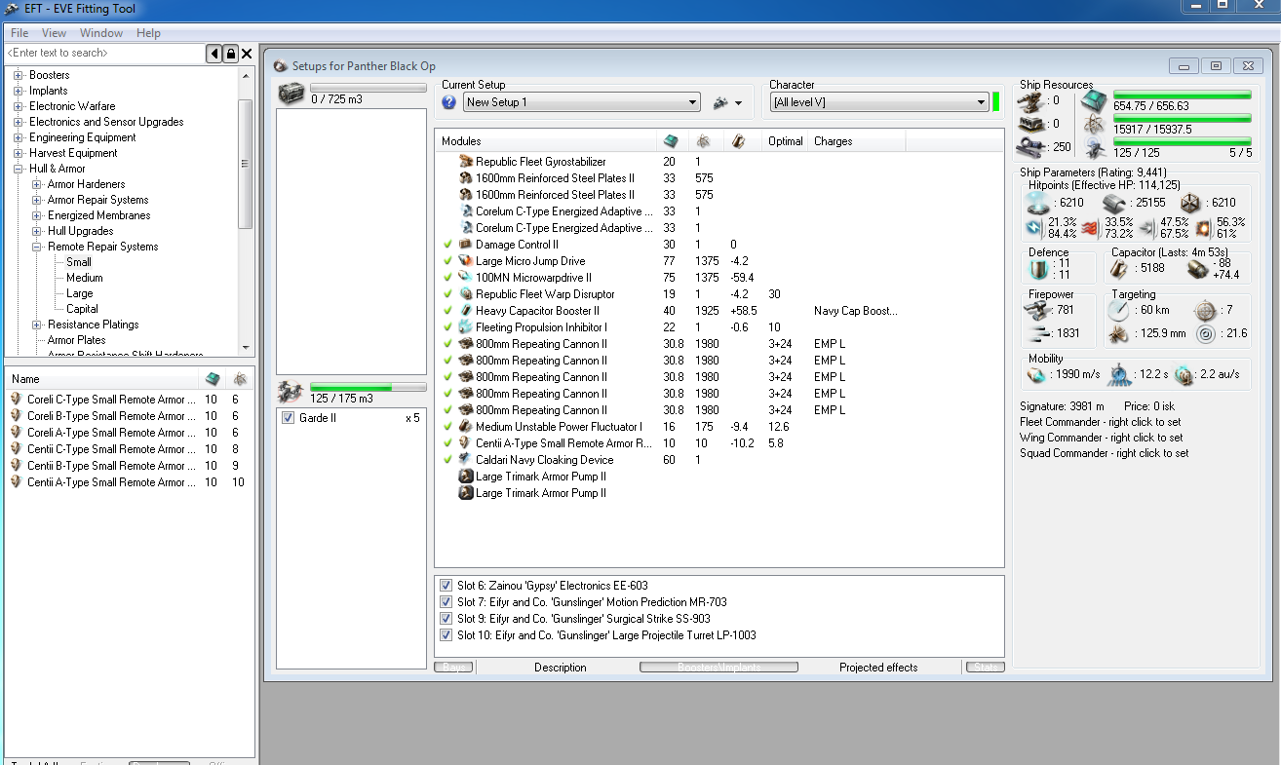Open the View menu
1281x765 pixels.
[x=54, y=33]
